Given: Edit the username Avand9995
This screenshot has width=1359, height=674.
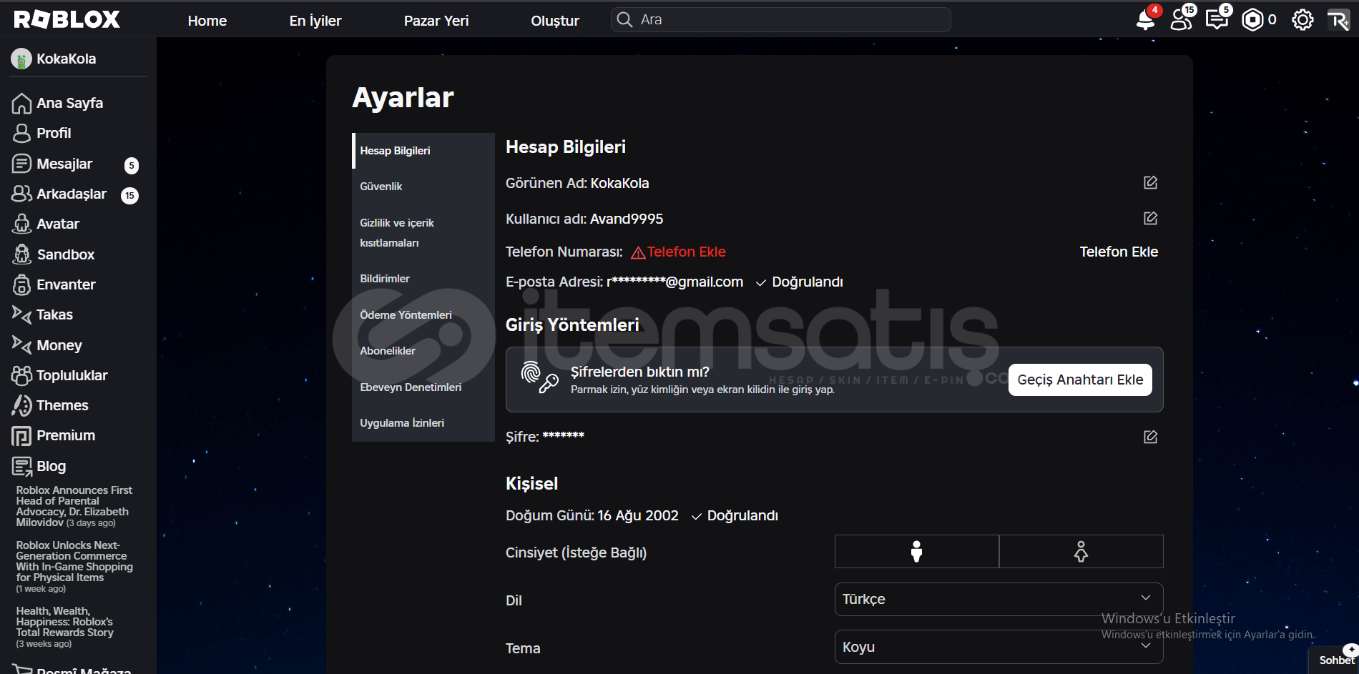Looking at the screenshot, I should coord(1150,218).
